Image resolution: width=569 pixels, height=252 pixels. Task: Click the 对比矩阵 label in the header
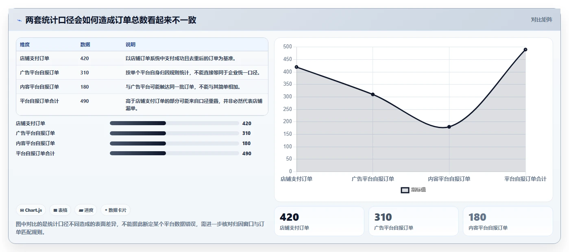[541, 20]
